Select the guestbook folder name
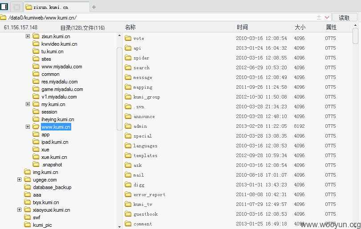 [x=146, y=214]
